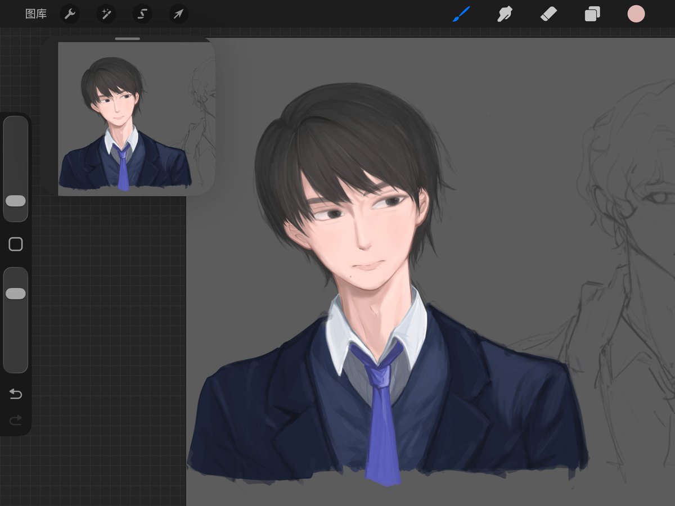Activate the Transform arrow tool

coord(178,14)
